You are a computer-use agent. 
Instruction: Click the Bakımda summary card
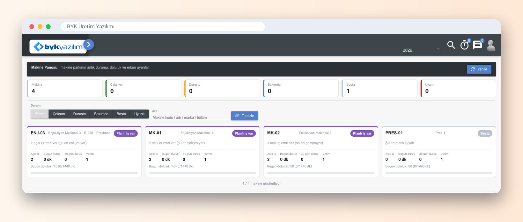coord(301,88)
